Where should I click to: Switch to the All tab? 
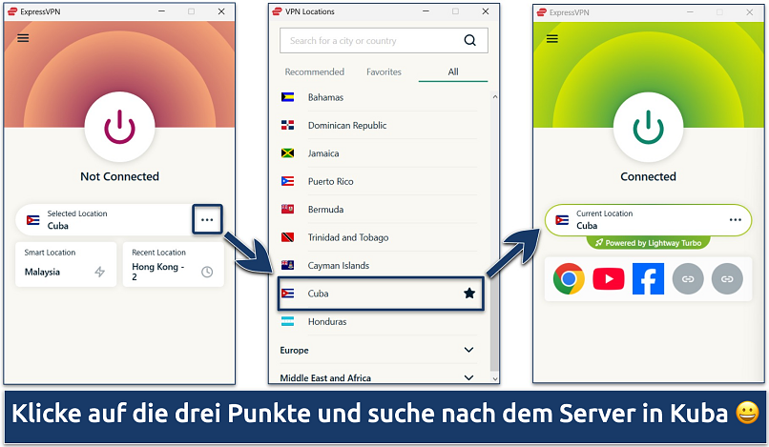(453, 72)
